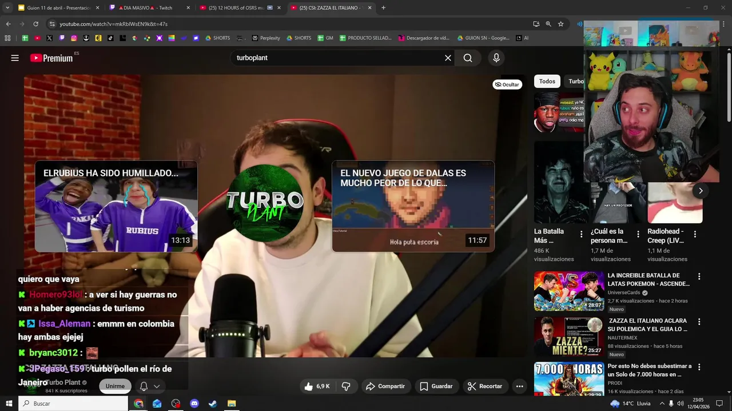Screen dimensions: 732x411
Task: Select the Turbo filter chip
Action: click(574, 81)
